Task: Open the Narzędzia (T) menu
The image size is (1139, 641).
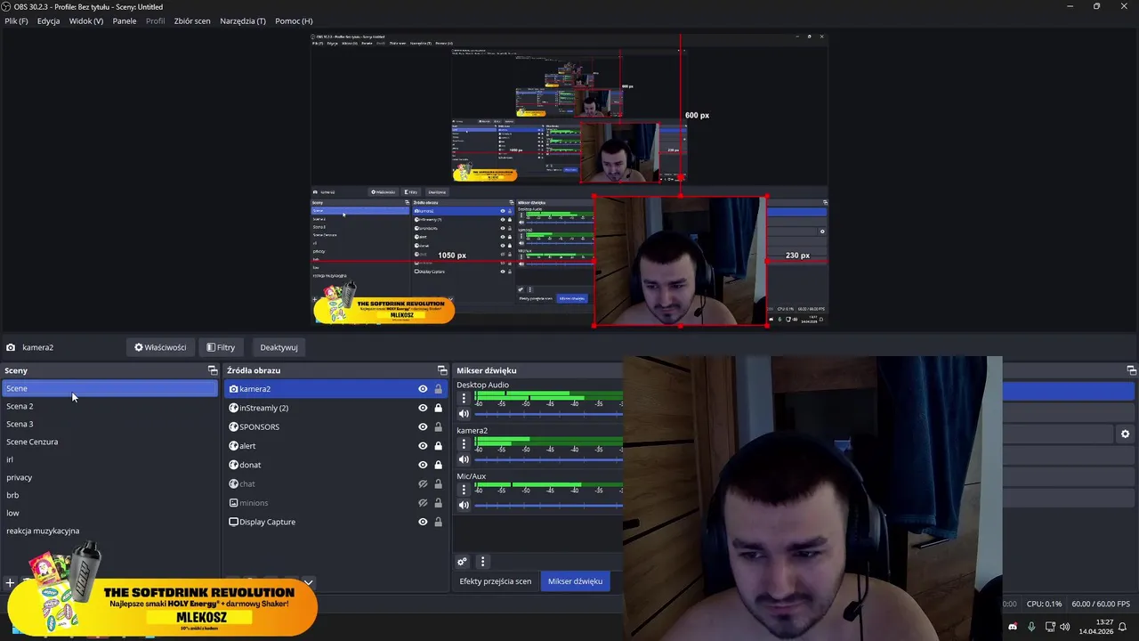Action: (x=243, y=20)
